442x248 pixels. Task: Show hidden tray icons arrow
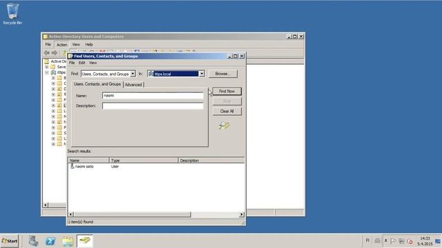(385, 240)
